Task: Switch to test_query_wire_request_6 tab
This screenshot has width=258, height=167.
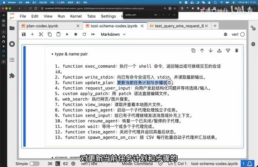Action: pyautogui.click(x=179, y=26)
